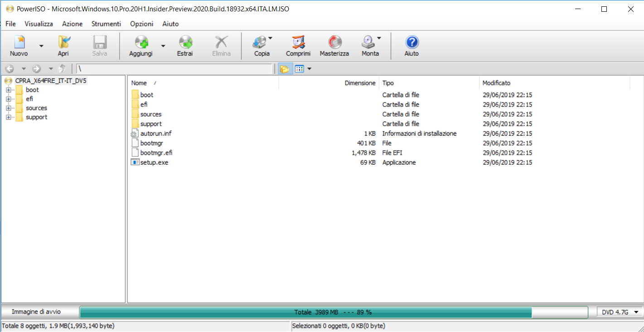Image resolution: width=644 pixels, height=332 pixels.
Task: Open the Copia dropdown arrow
Action: (x=271, y=38)
